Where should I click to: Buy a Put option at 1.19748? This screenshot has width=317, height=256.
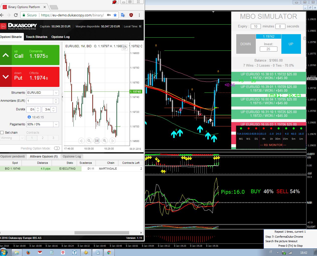(30, 77)
